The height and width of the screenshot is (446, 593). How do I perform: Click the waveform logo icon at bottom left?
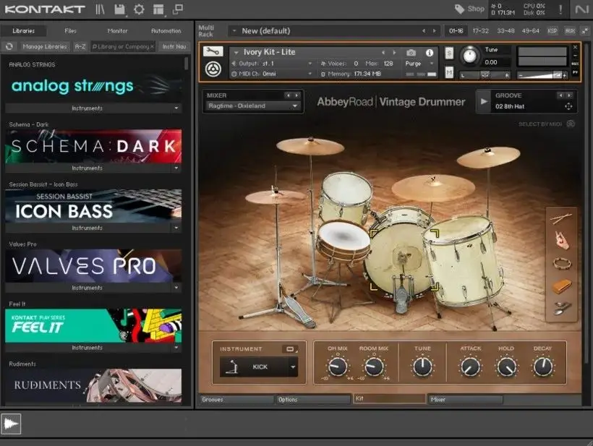pos(11,424)
